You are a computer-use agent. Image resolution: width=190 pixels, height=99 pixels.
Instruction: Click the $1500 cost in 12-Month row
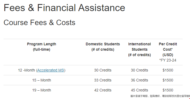coord(168,70)
